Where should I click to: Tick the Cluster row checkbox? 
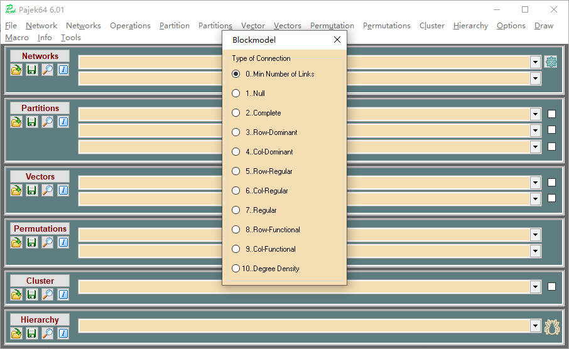pos(551,287)
